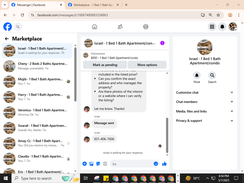
Task: Open the Facebook menu grid icon
Action: (212, 27)
